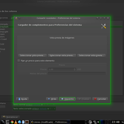This screenshot has height=124, width=124.
Task: Click the Vista previa de imágenes label
Action: 62,38
